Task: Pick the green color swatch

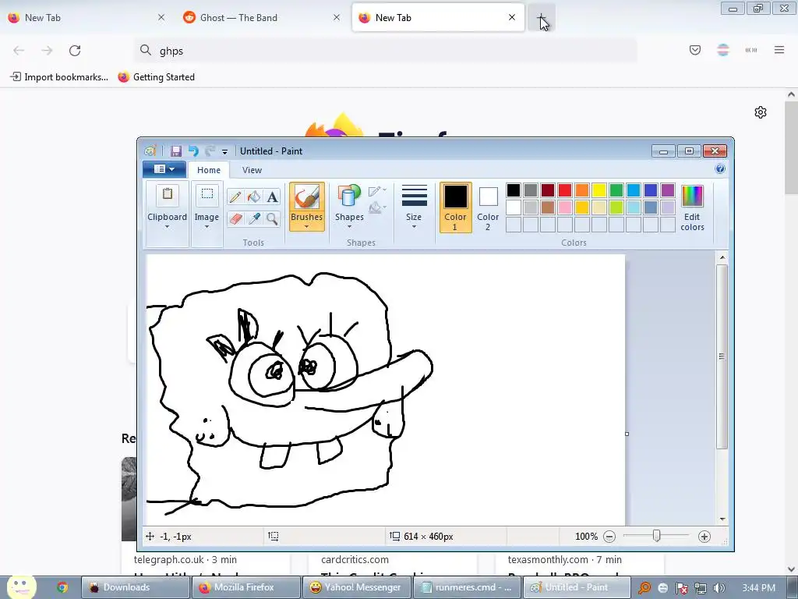Action: (x=616, y=190)
